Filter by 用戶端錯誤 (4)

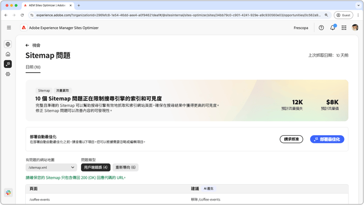96,167
